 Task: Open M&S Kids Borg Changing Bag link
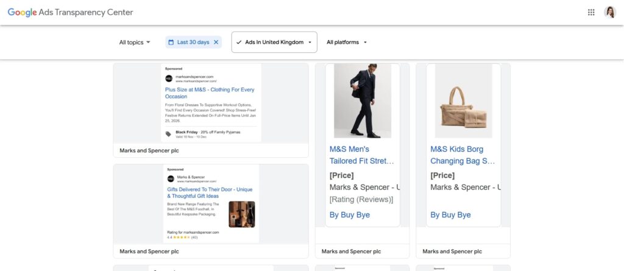(x=463, y=155)
